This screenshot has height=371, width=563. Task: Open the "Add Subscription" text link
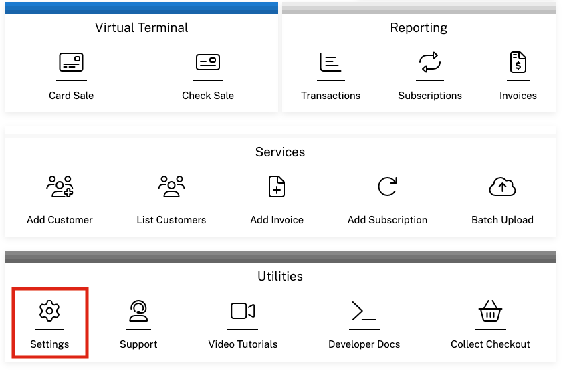[387, 220]
